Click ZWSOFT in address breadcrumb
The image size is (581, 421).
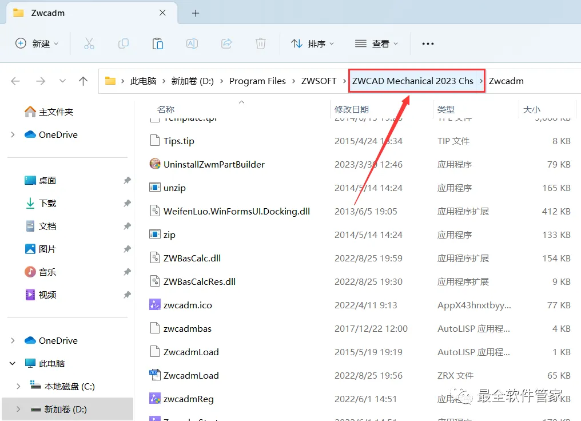click(319, 81)
